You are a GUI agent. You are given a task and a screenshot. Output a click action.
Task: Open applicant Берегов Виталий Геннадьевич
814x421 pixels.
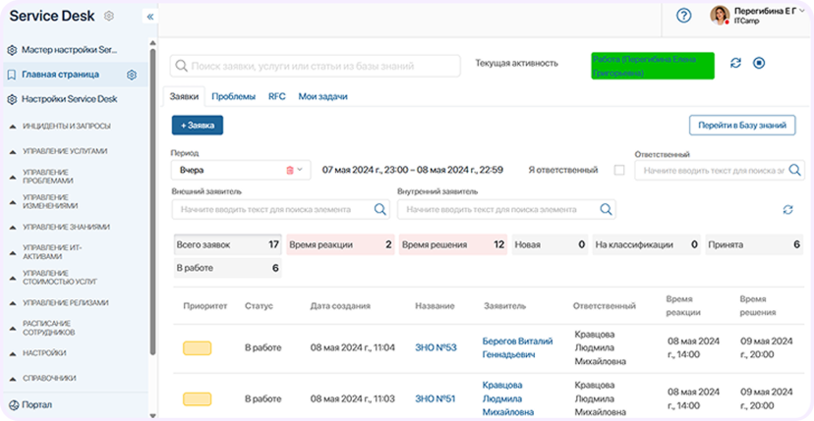pyautogui.click(x=517, y=347)
